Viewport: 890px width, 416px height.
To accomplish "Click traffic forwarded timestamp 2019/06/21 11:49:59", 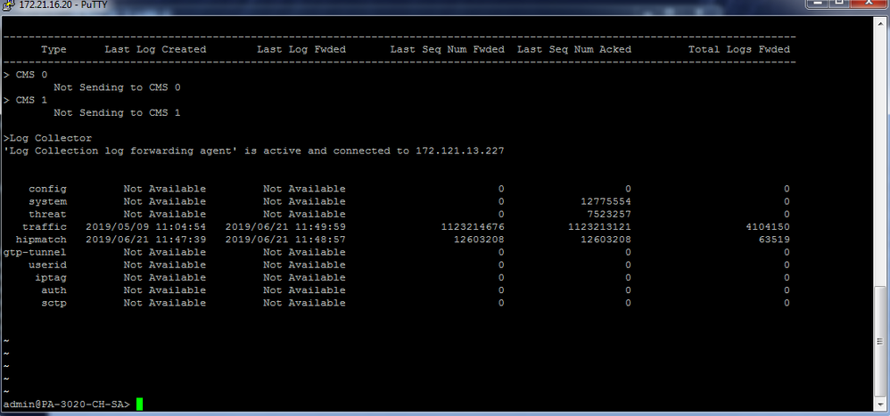I will (285, 226).
